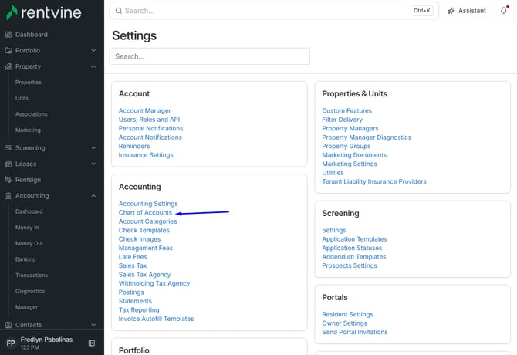Open notifications bell

point(504,11)
